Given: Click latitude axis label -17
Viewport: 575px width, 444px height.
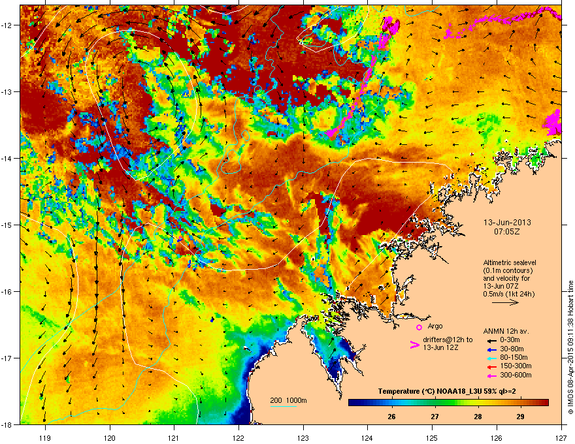Looking at the screenshot, I should pos(7,358).
